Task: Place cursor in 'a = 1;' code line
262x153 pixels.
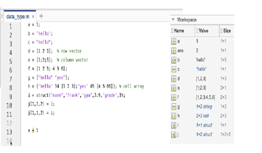Action: (x=34, y=25)
